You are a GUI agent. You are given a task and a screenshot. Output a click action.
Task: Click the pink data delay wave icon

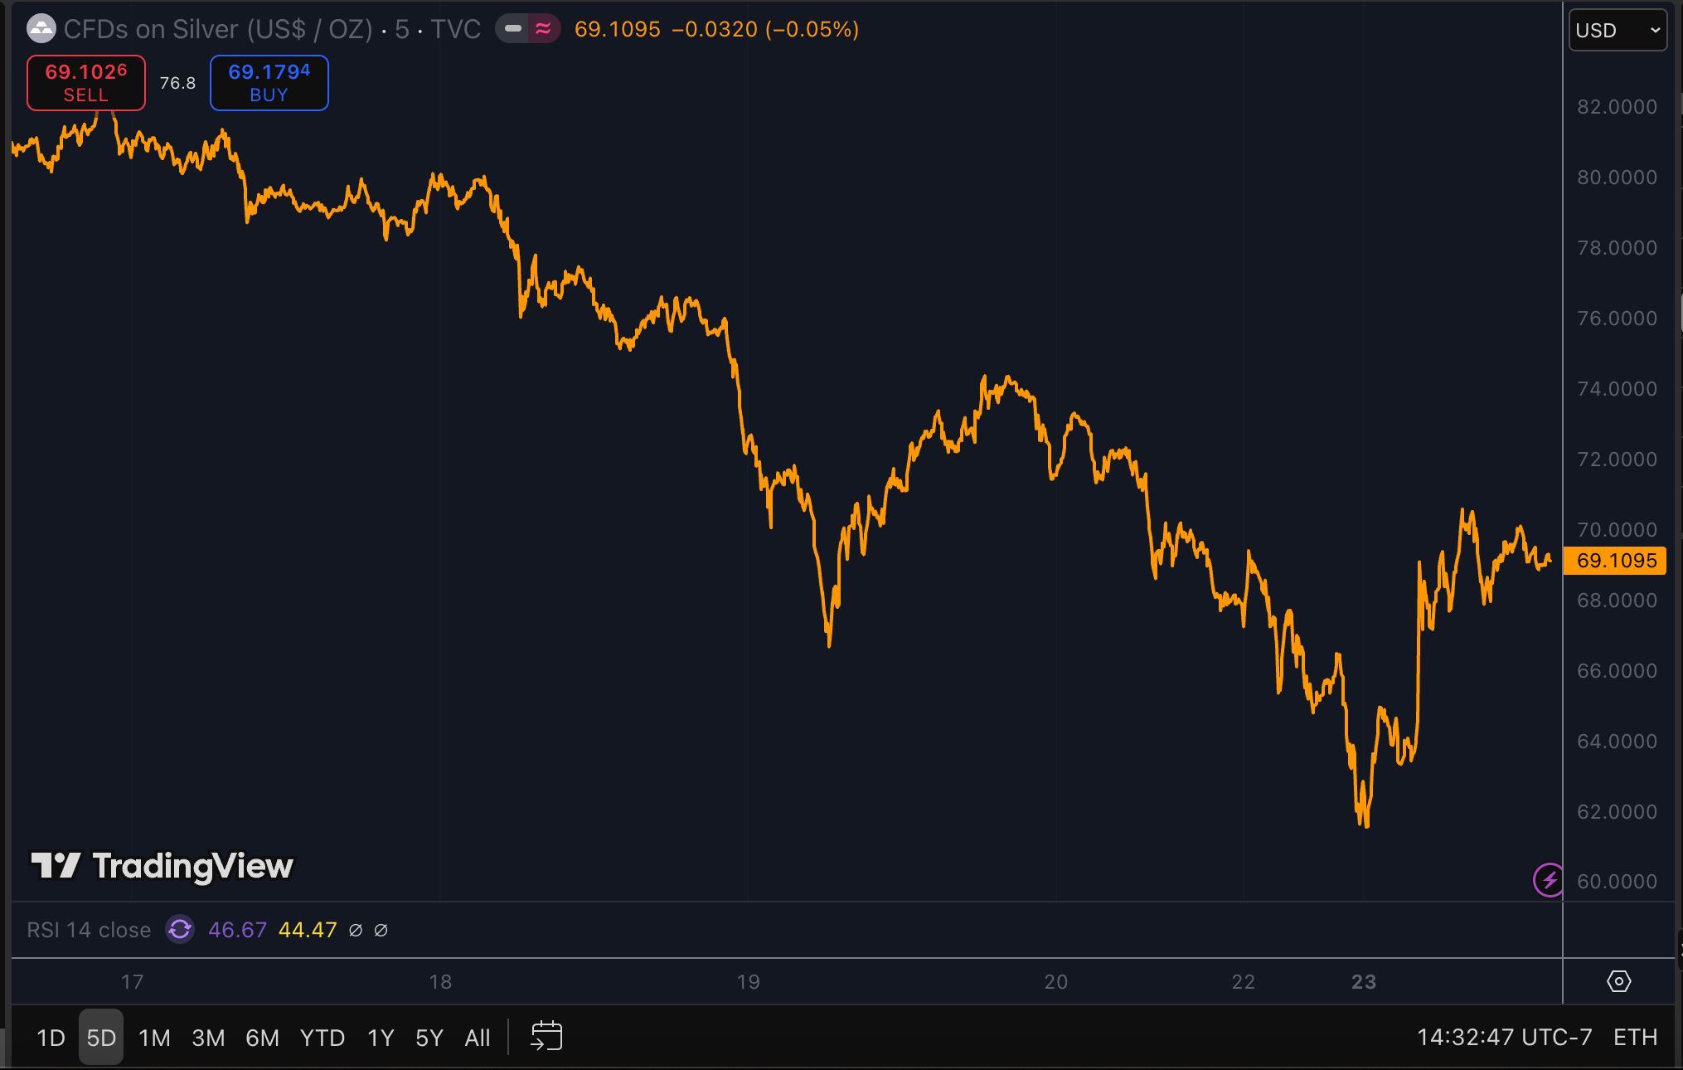click(543, 29)
